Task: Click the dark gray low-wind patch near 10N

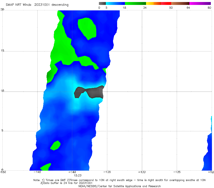Action: pyautogui.click(x=89, y=92)
